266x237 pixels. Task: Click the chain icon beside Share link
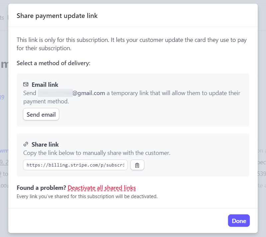(x=26, y=144)
